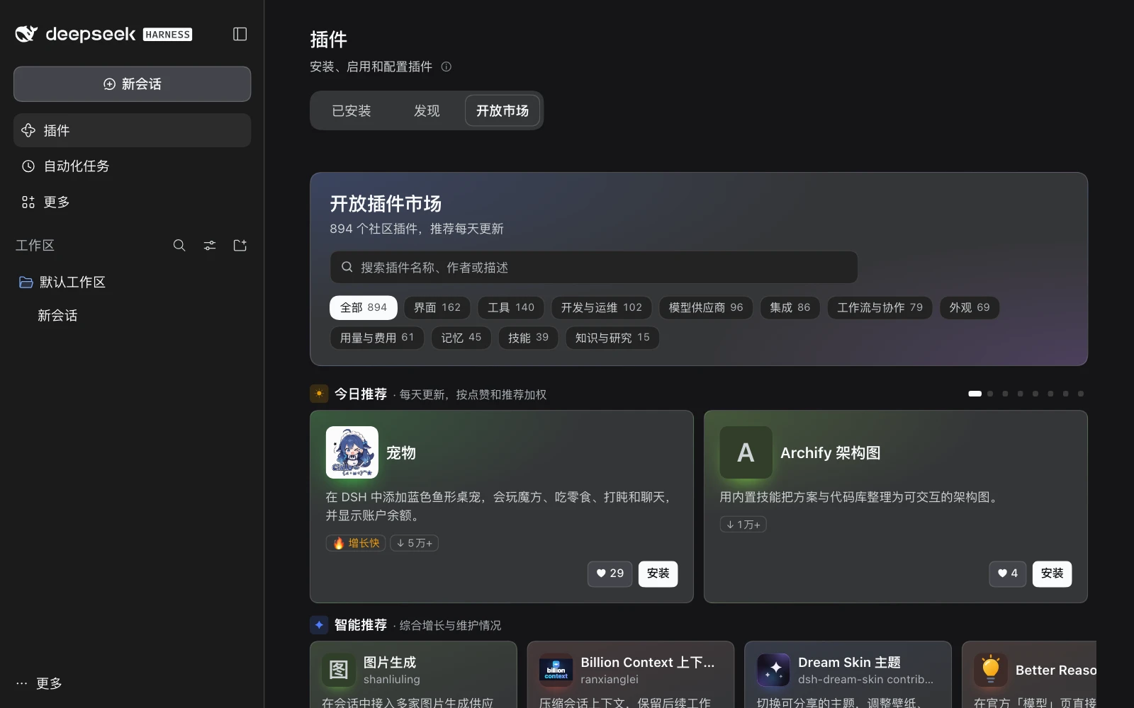Open 自动化任务 in the sidebar
Viewport: 1134px width, 708px height.
tap(132, 166)
